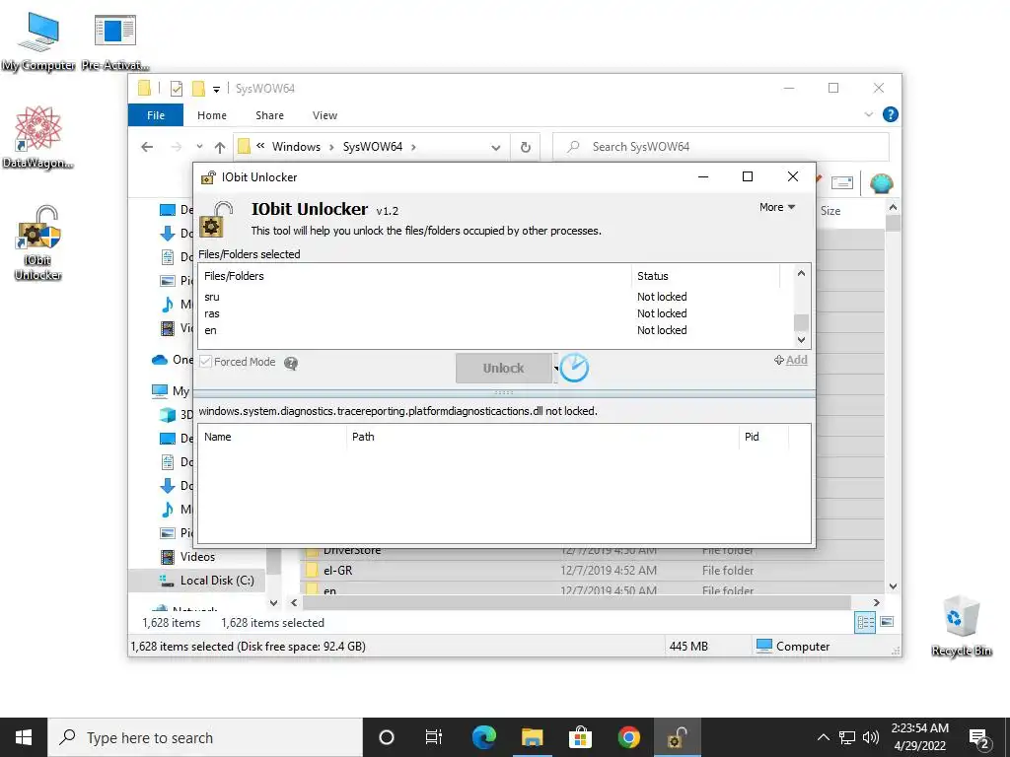
Task: Select Videos in navigation pane
Action: [196, 557]
